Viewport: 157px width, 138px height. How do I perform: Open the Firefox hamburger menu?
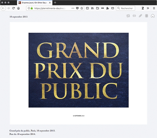point(154,8)
